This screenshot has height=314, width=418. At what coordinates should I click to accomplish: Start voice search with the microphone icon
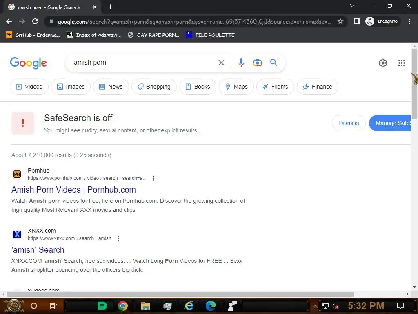click(x=241, y=63)
